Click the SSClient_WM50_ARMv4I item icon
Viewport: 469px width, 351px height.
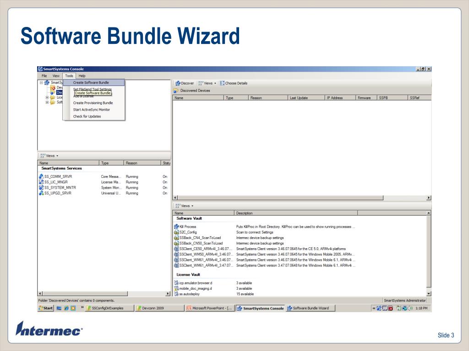(x=176, y=254)
